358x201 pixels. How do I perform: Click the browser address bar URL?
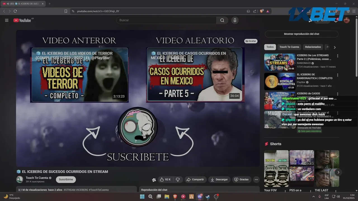(x=98, y=11)
